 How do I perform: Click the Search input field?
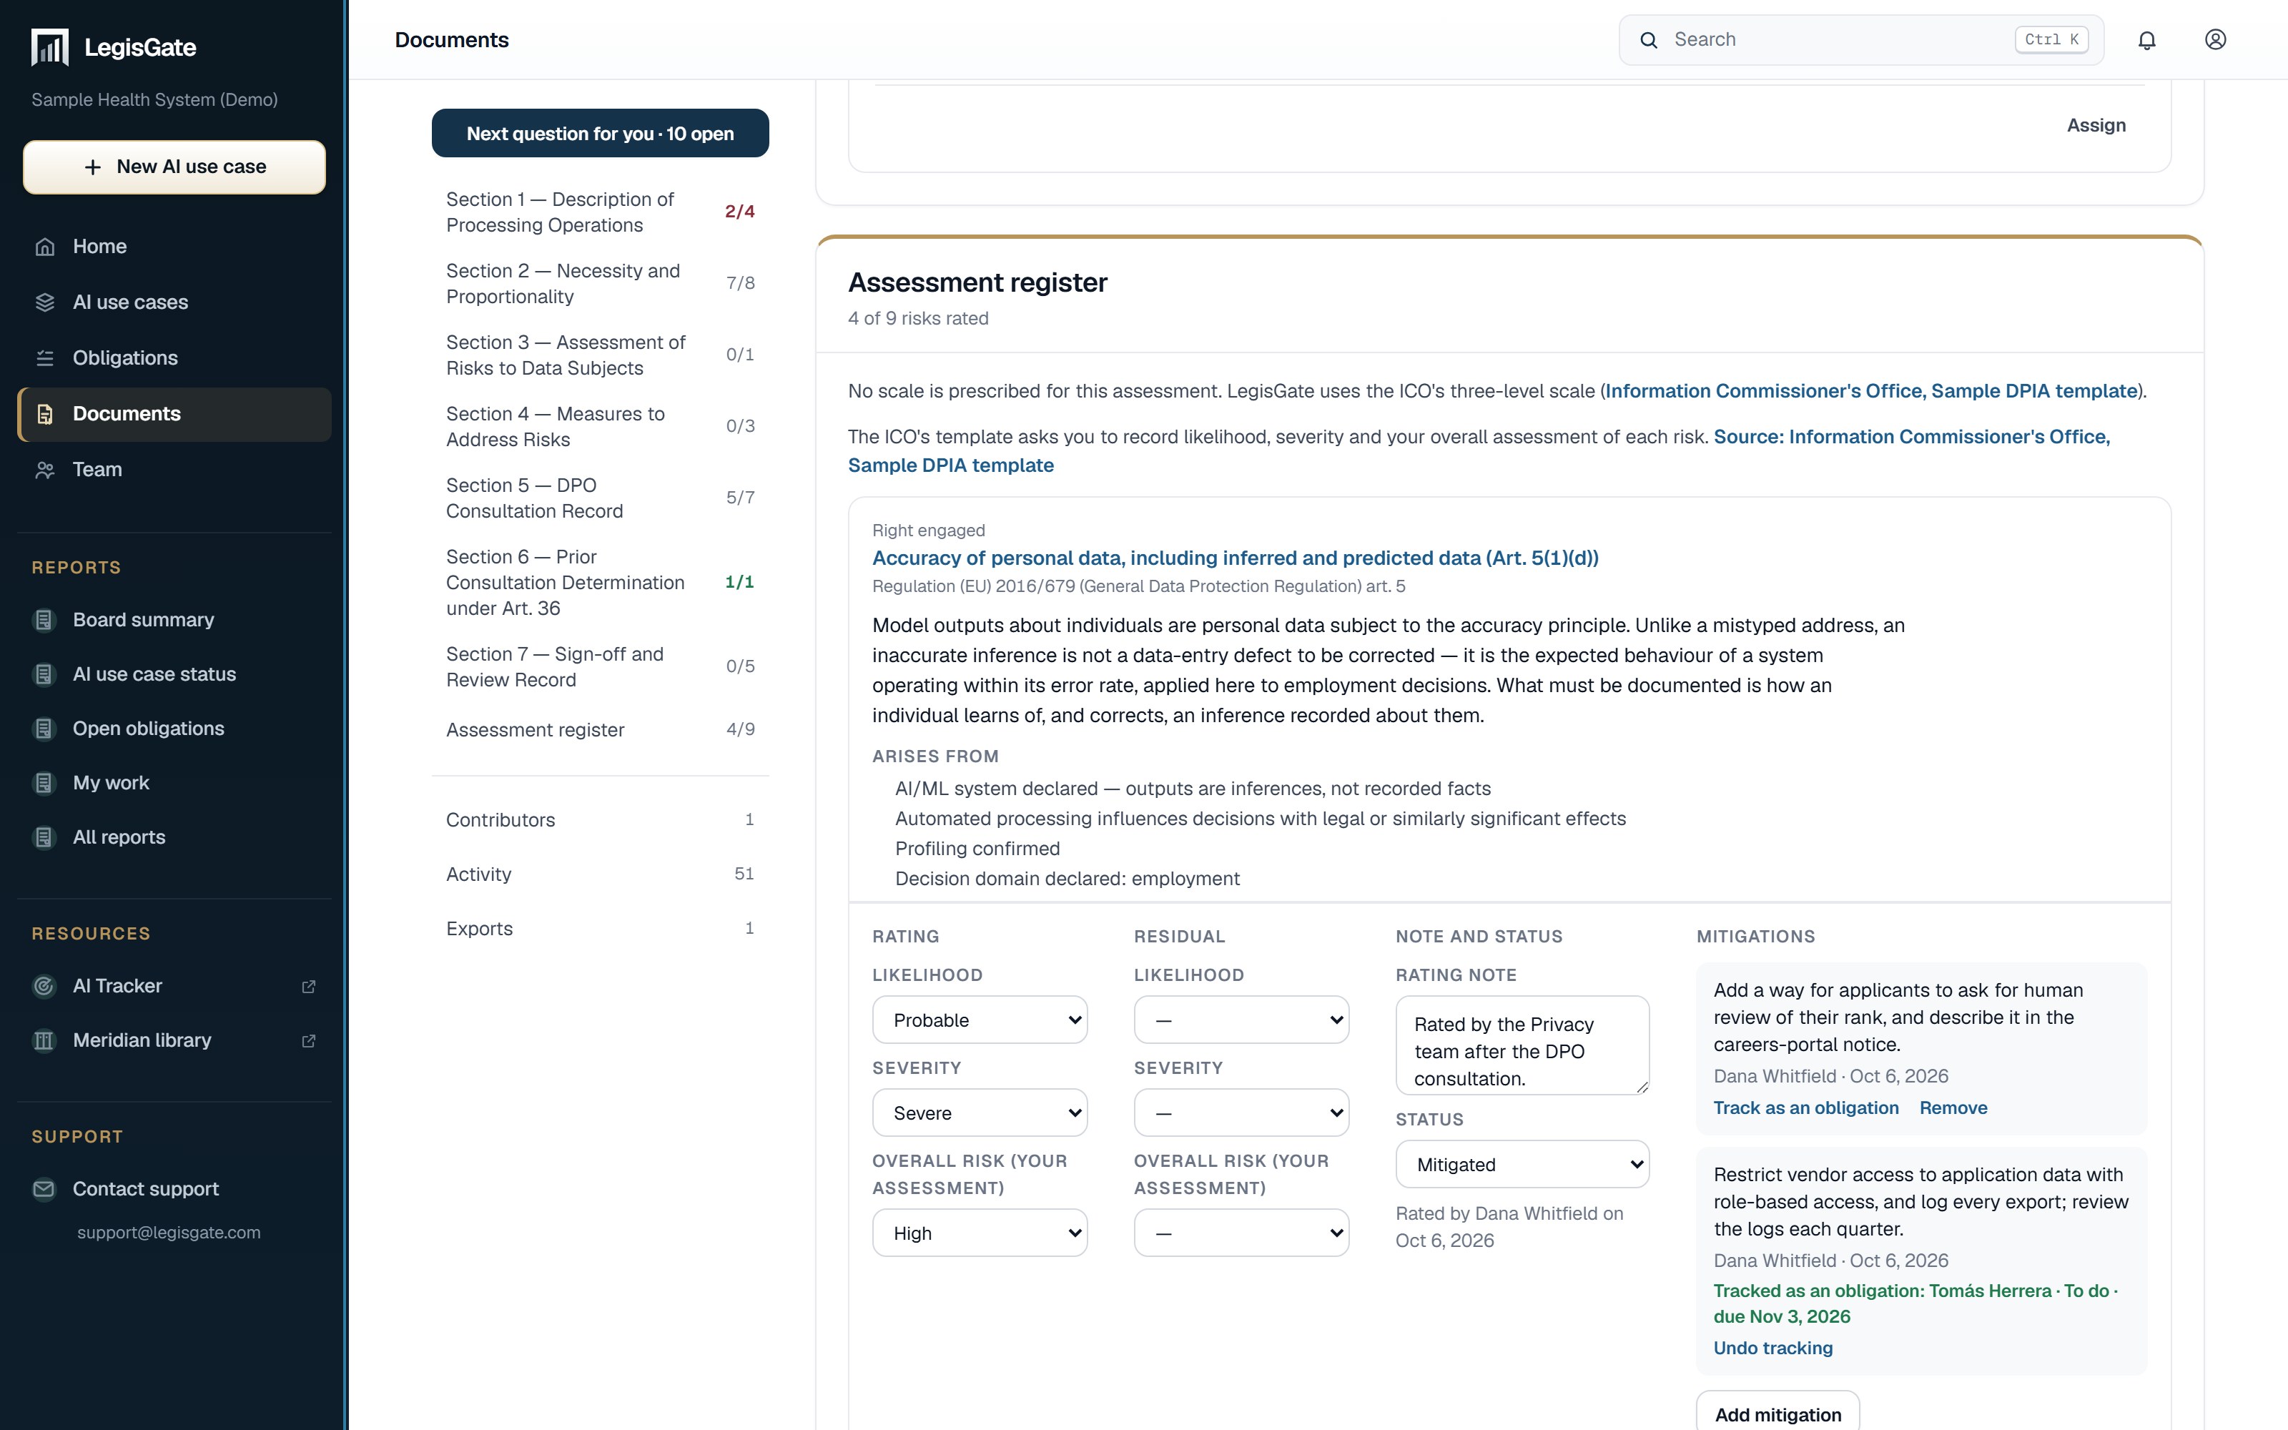coord(1860,40)
